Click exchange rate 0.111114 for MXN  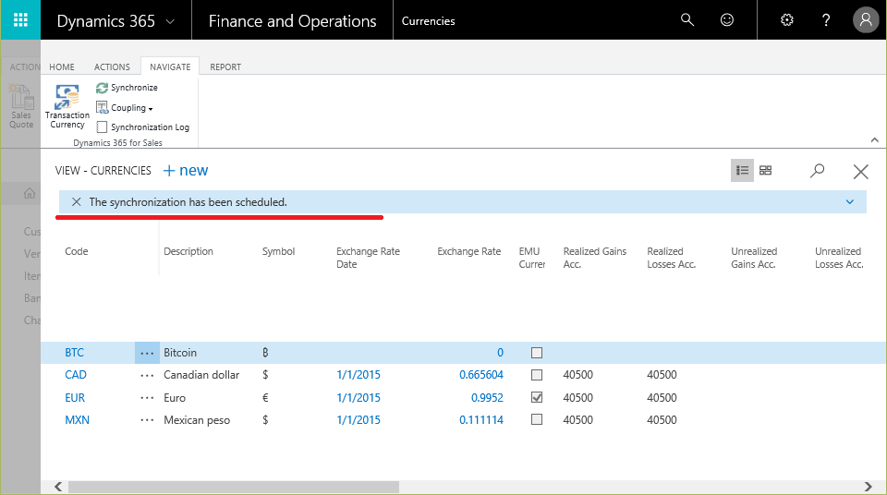[480, 420]
